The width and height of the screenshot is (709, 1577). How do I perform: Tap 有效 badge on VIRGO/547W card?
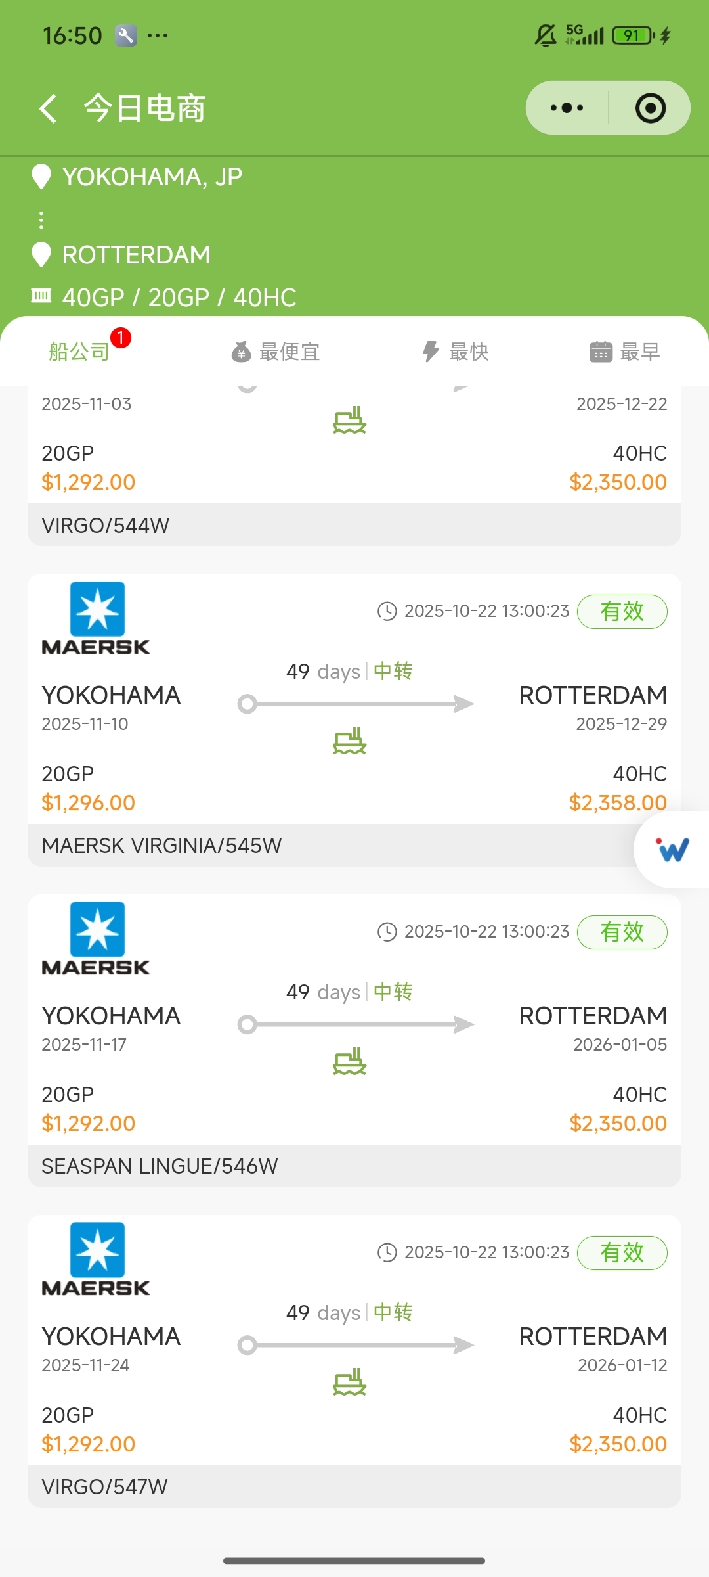point(622,1253)
